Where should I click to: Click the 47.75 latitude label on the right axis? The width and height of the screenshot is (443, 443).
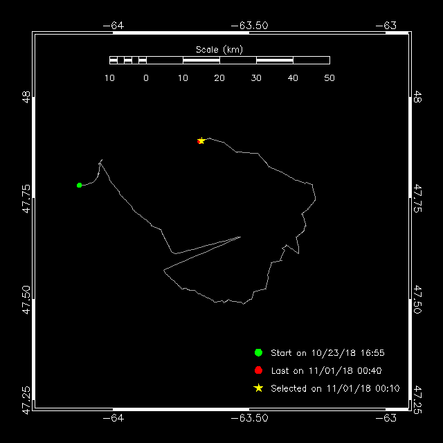pyautogui.click(x=417, y=198)
